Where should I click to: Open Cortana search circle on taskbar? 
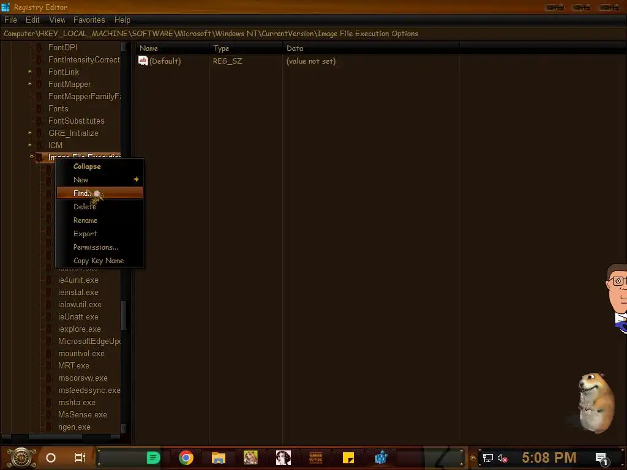click(x=51, y=458)
